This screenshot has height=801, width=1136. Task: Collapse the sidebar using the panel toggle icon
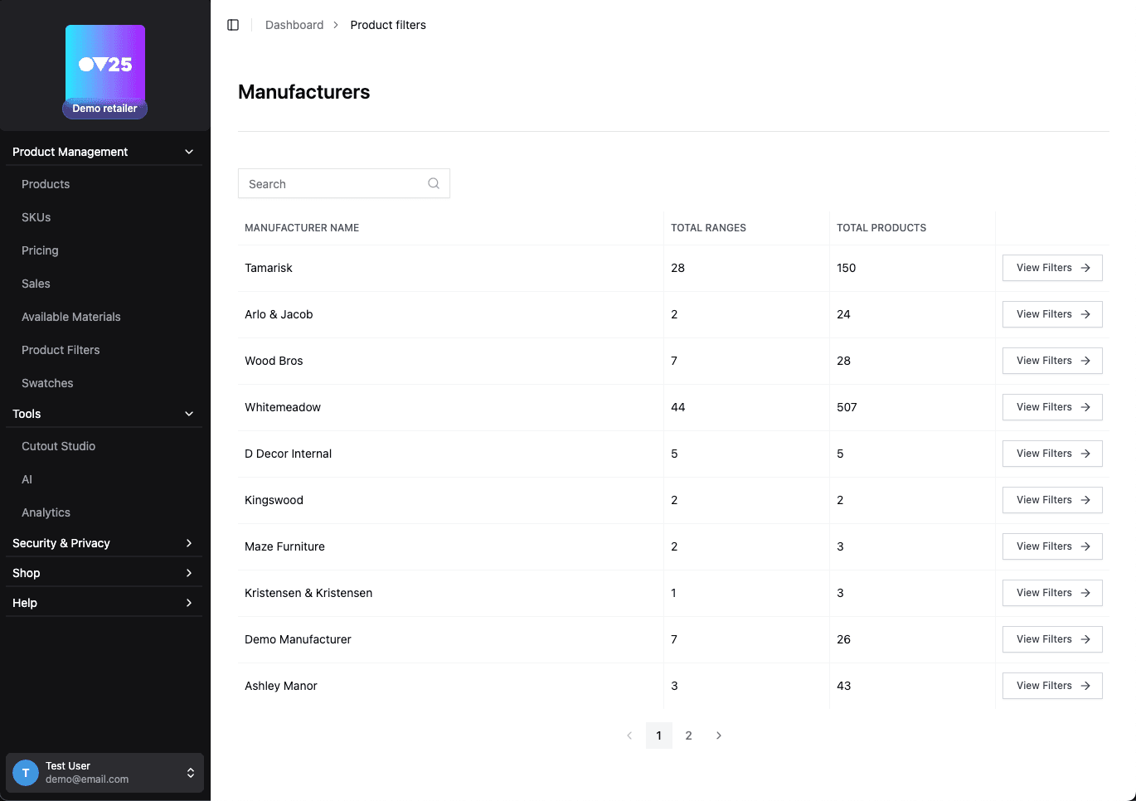tap(233, 25)
